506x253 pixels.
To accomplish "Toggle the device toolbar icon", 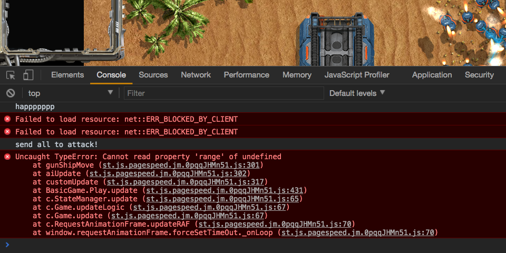I will point(28,75).
